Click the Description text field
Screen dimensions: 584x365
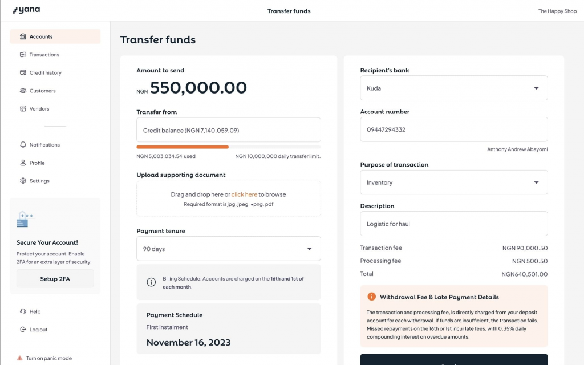coord(453,224)
